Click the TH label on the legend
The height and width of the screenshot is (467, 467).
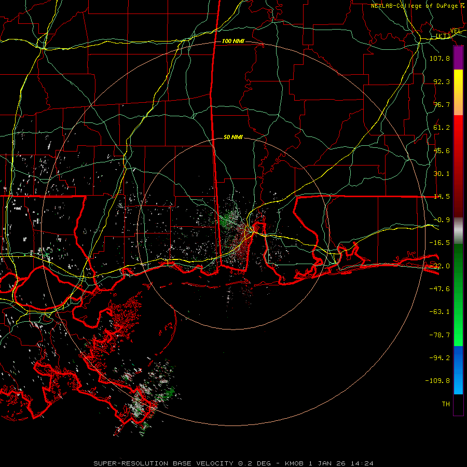point(446,404)
